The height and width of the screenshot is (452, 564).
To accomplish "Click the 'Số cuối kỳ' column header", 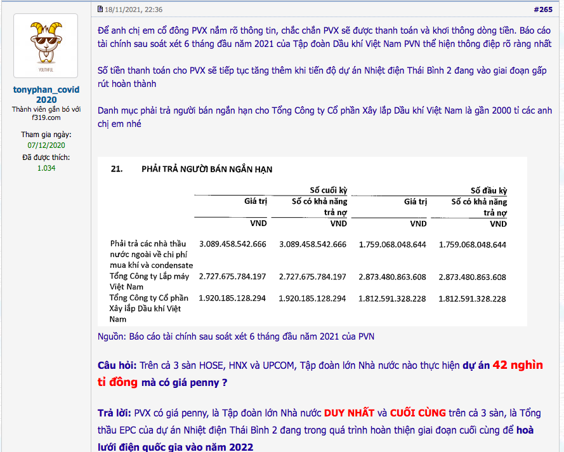I will pyautogui.click(x=329, y=190).
